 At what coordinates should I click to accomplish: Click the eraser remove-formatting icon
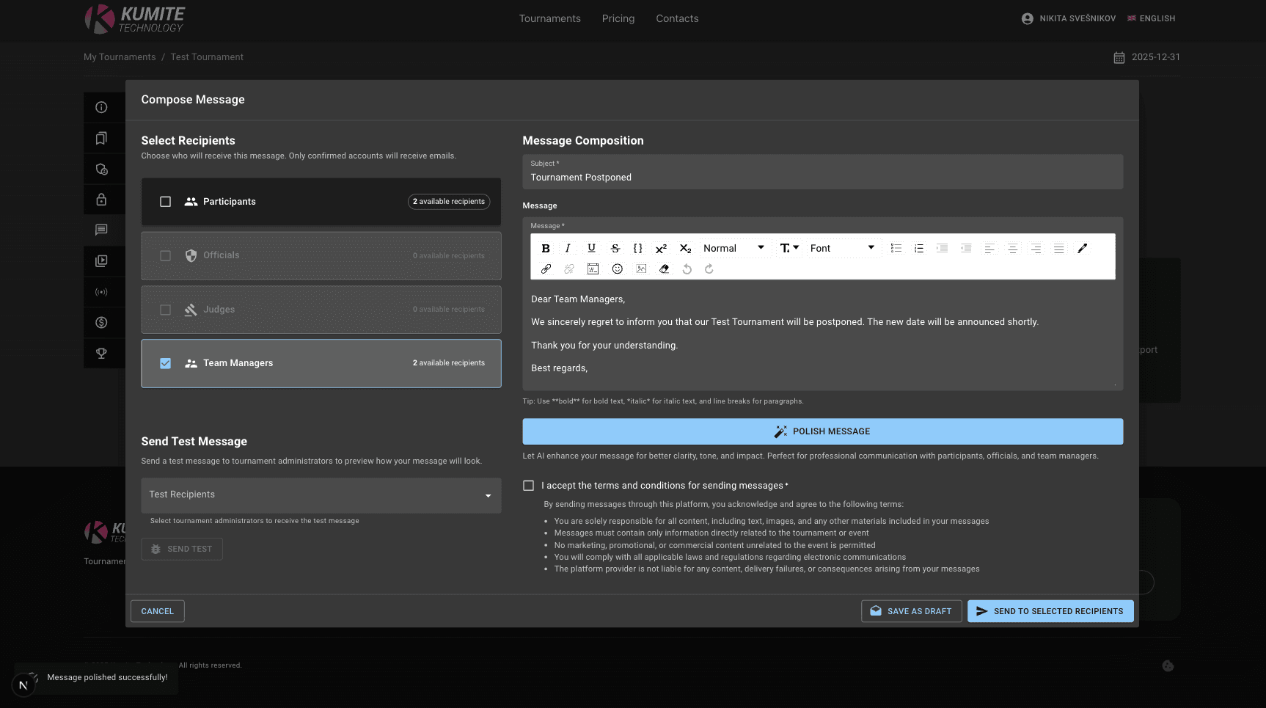[x=664, y=269]
